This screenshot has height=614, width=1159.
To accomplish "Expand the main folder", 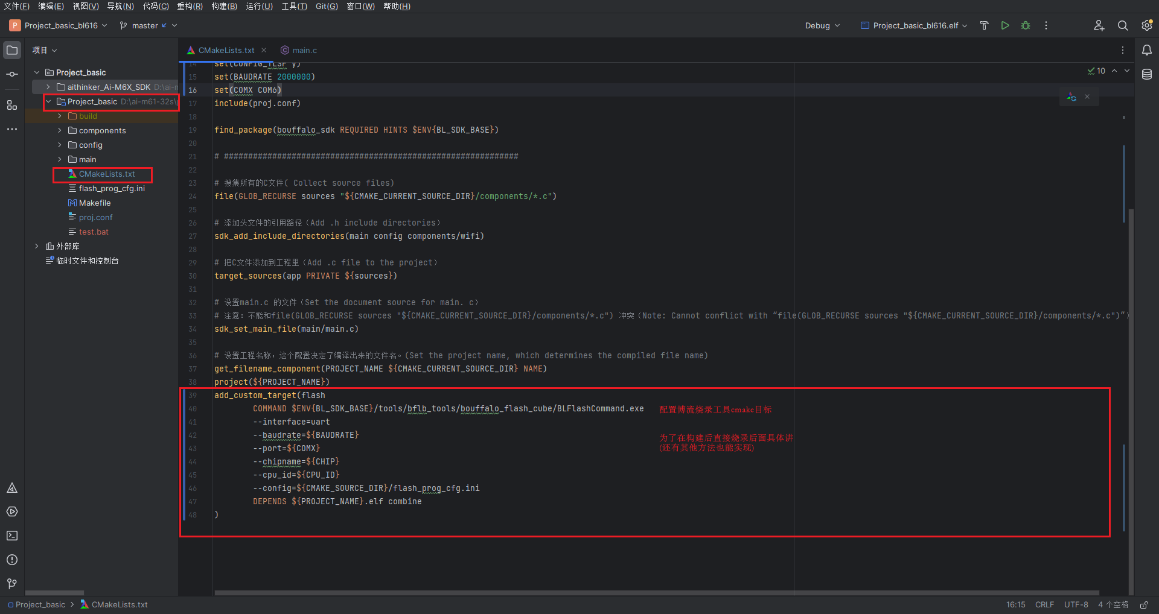I will (60, 159).
